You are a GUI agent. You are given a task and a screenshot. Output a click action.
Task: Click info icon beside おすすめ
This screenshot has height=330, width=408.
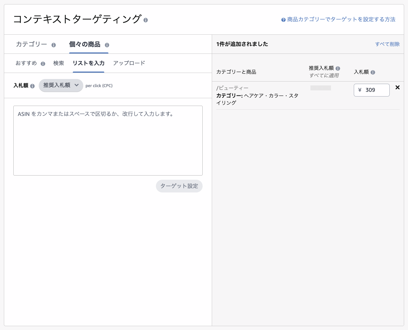click(43, 64)
